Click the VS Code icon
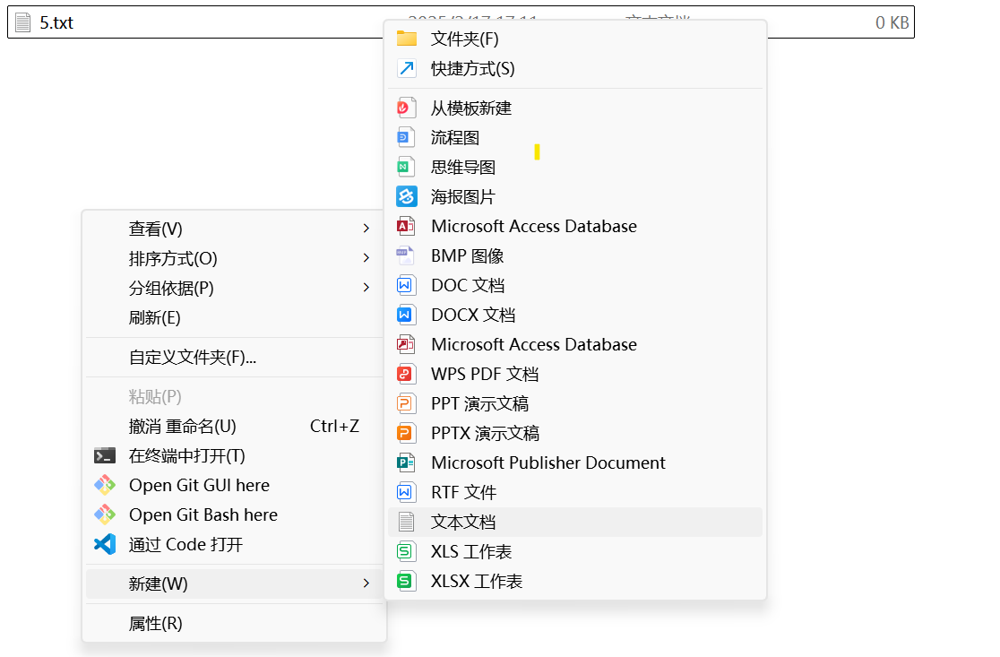 [x=105, y=545]
